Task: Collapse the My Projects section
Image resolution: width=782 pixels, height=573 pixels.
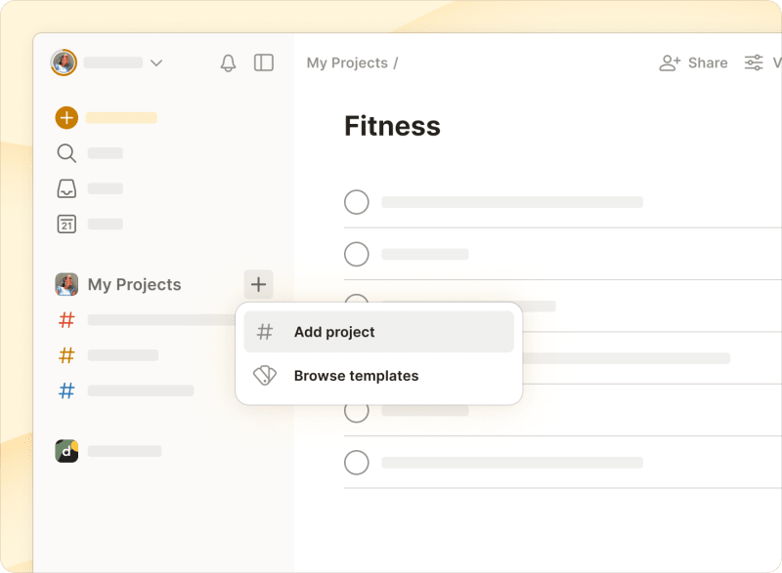Action: (134, 284)
